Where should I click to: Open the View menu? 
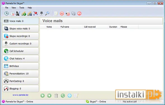click(14, 8)
